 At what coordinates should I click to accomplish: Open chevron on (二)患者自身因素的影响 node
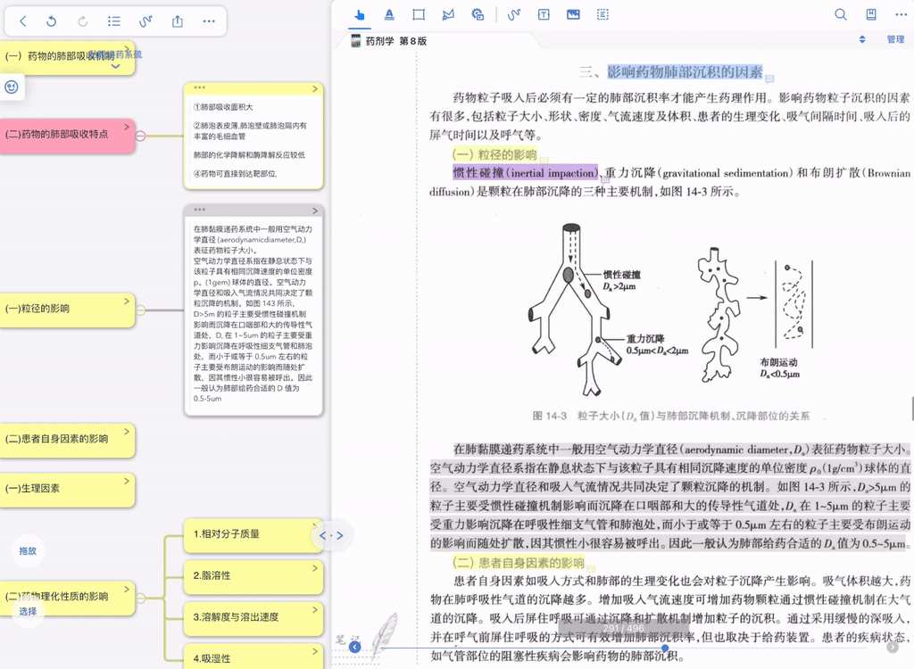pos(127,431)
